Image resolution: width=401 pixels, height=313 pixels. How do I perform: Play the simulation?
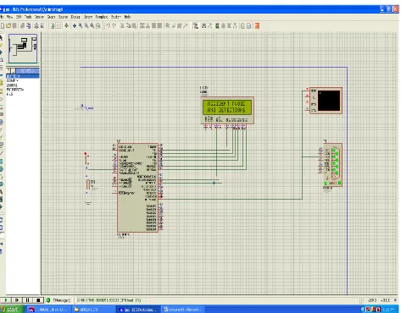coord(6,300)
